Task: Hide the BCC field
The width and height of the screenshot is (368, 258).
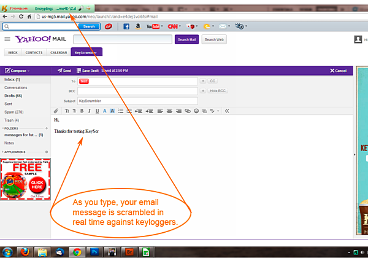Action: [218, 91]
